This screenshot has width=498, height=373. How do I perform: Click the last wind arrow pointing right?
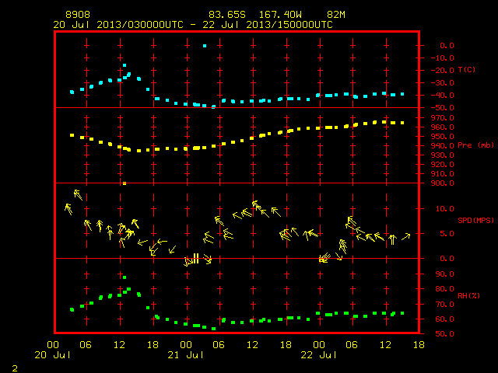coord(406,236)
